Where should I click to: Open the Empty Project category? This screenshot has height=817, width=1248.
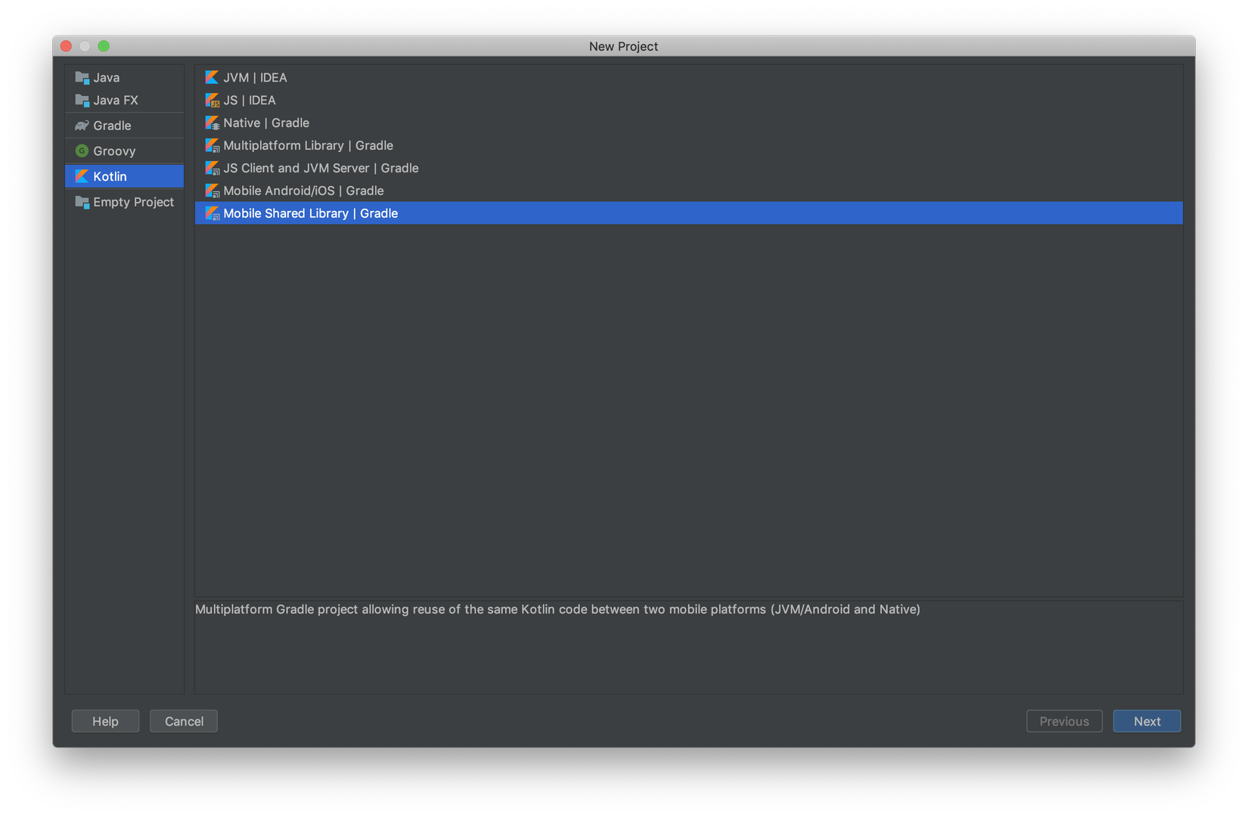pos(133,202)
